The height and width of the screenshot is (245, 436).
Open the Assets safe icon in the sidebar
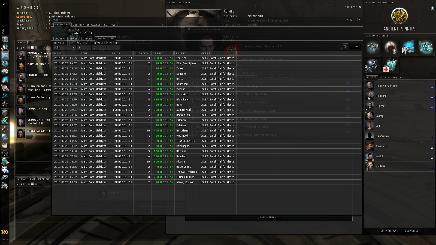[x=5, y=112]
